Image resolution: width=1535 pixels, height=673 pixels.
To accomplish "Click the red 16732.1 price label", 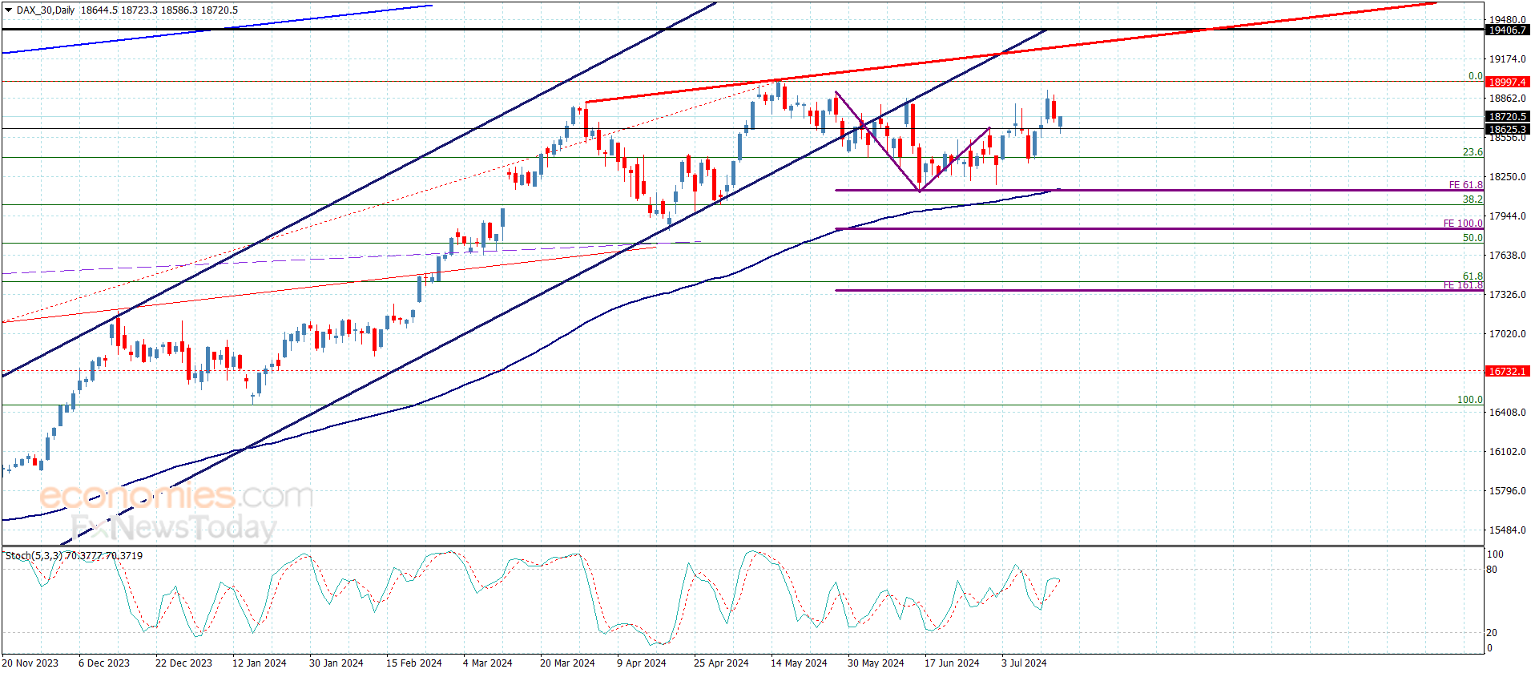I will [x=1507, y=371].
